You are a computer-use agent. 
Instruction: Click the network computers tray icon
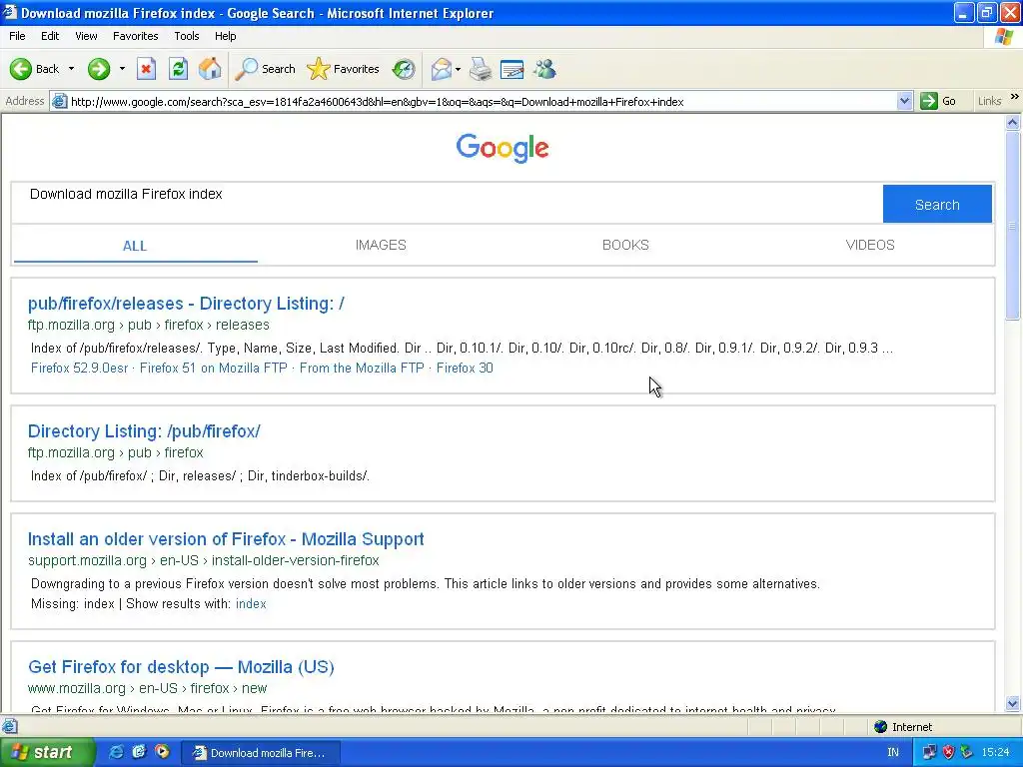930,752
